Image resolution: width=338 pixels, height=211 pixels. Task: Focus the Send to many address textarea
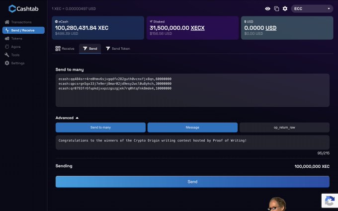point(192,90)
